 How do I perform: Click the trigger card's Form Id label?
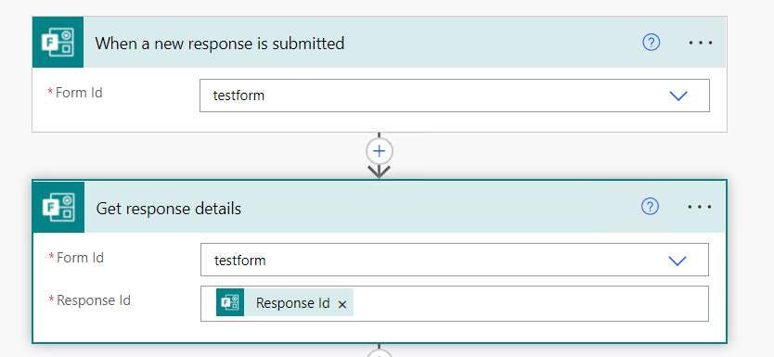coord(79,92)
